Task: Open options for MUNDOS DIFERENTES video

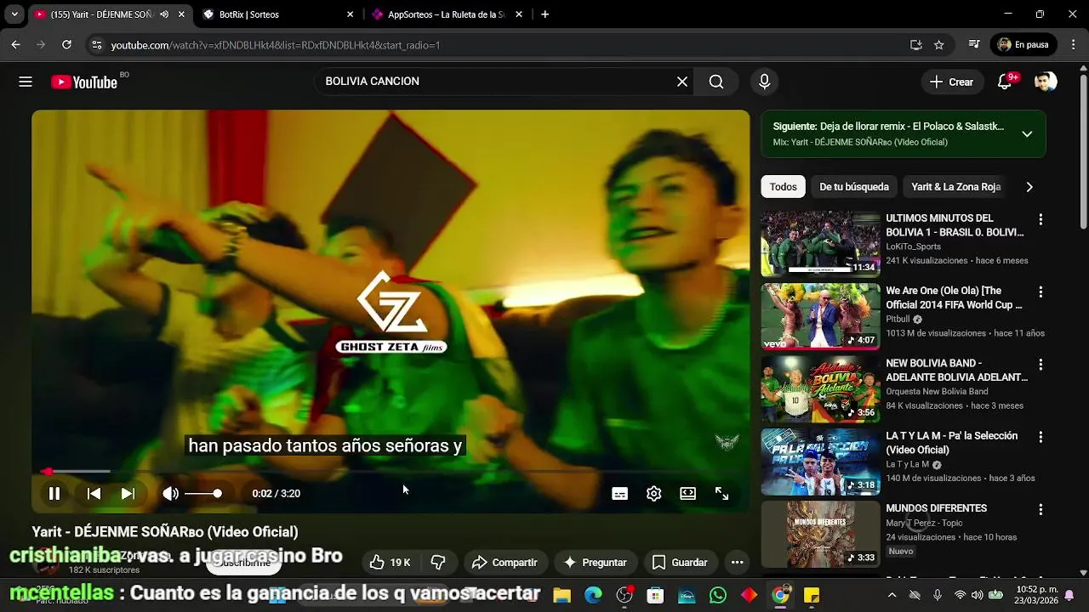Action: coord(1040,510)
